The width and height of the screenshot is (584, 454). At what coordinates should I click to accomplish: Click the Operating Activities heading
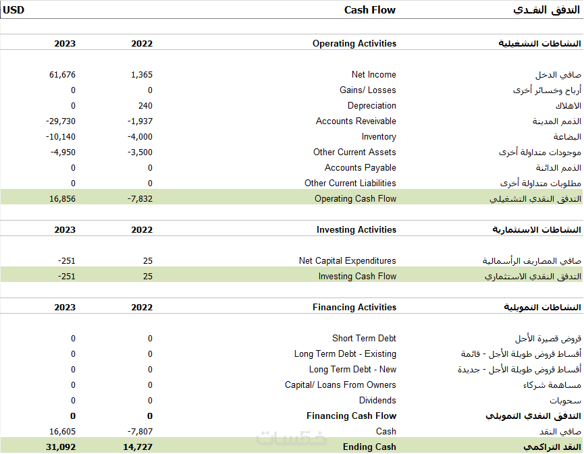354,44
